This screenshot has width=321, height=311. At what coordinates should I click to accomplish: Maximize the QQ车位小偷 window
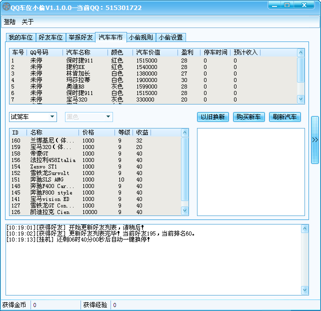287,5
